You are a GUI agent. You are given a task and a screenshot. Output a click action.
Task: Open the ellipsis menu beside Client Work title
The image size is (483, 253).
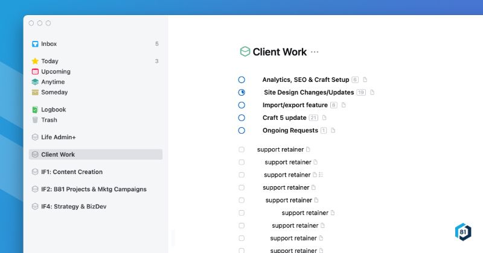coord(315,52)
